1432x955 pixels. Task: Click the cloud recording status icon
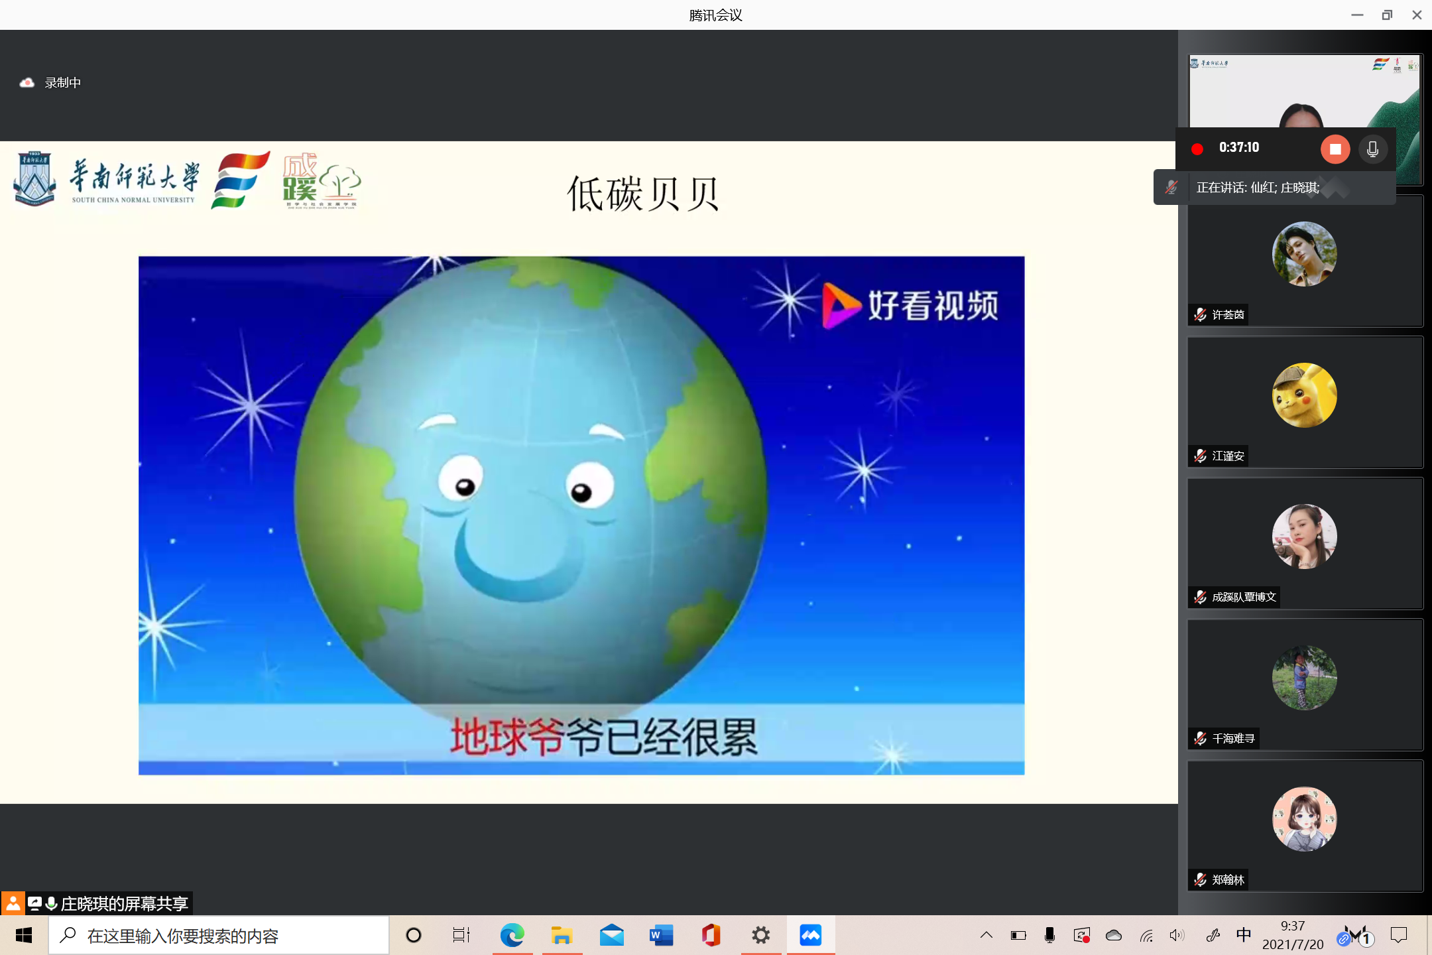click(x=27, y=83)
